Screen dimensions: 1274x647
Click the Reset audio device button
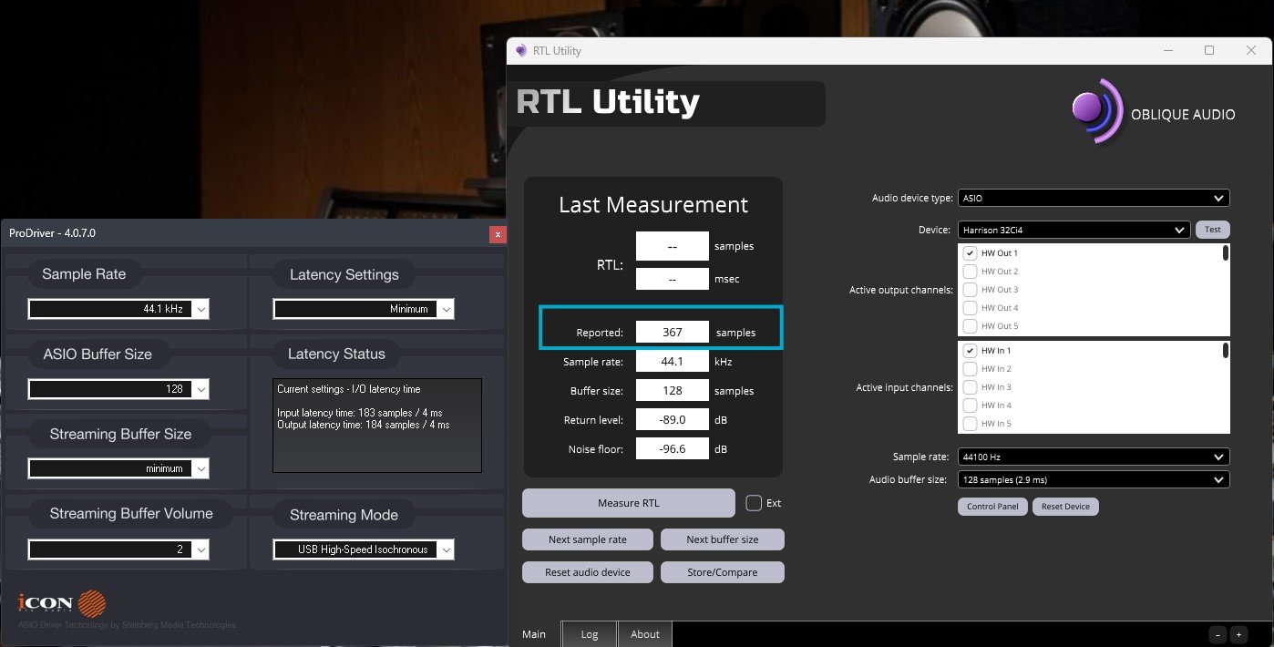pyautogui.click(x=588, y=572)
